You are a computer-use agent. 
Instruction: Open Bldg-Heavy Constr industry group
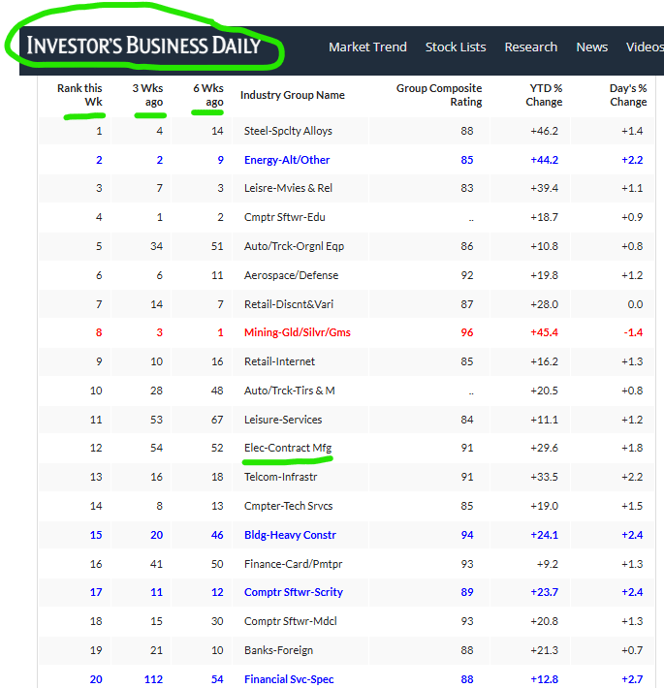pos(290,535)
